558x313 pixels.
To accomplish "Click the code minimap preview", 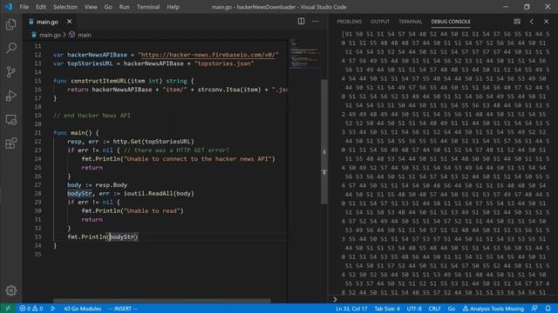I will pyautogui.click(x=305, y=54).
